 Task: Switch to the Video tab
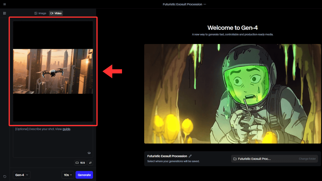point(56,13)
